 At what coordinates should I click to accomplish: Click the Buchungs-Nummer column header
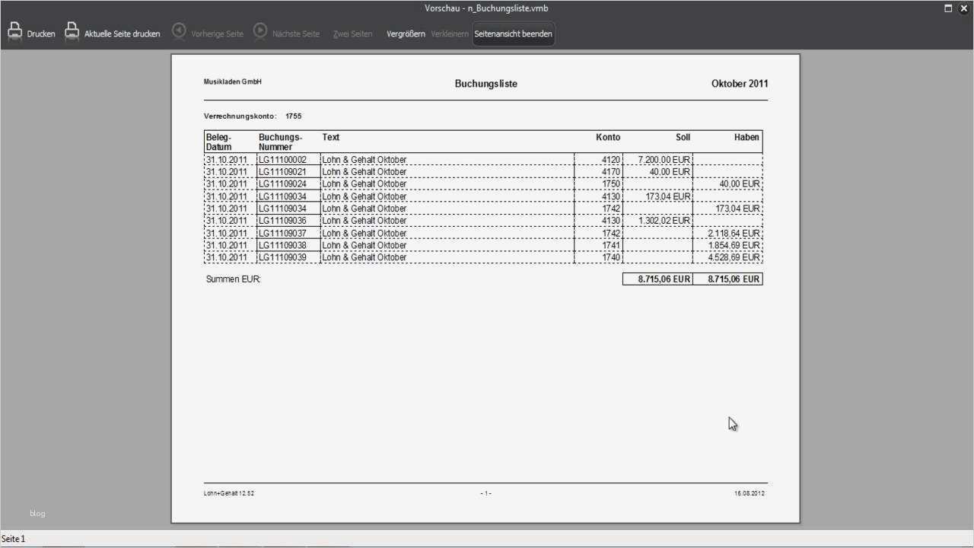(x=281, y=142)
